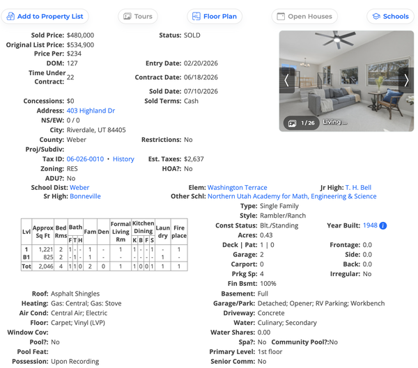Open Northern Utah Academy school link
This screenshot has height=368, width=418.
292,196
